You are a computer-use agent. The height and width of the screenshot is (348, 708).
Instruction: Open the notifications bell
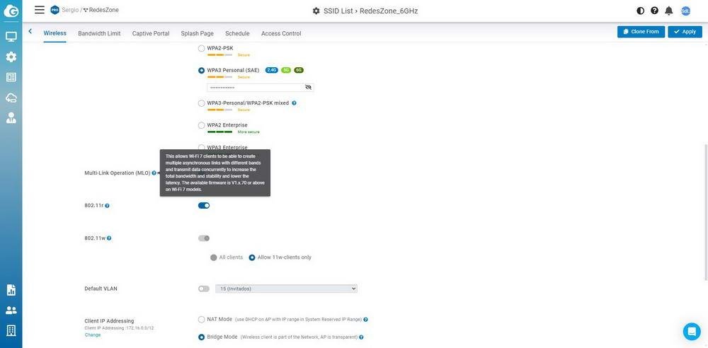669,11
